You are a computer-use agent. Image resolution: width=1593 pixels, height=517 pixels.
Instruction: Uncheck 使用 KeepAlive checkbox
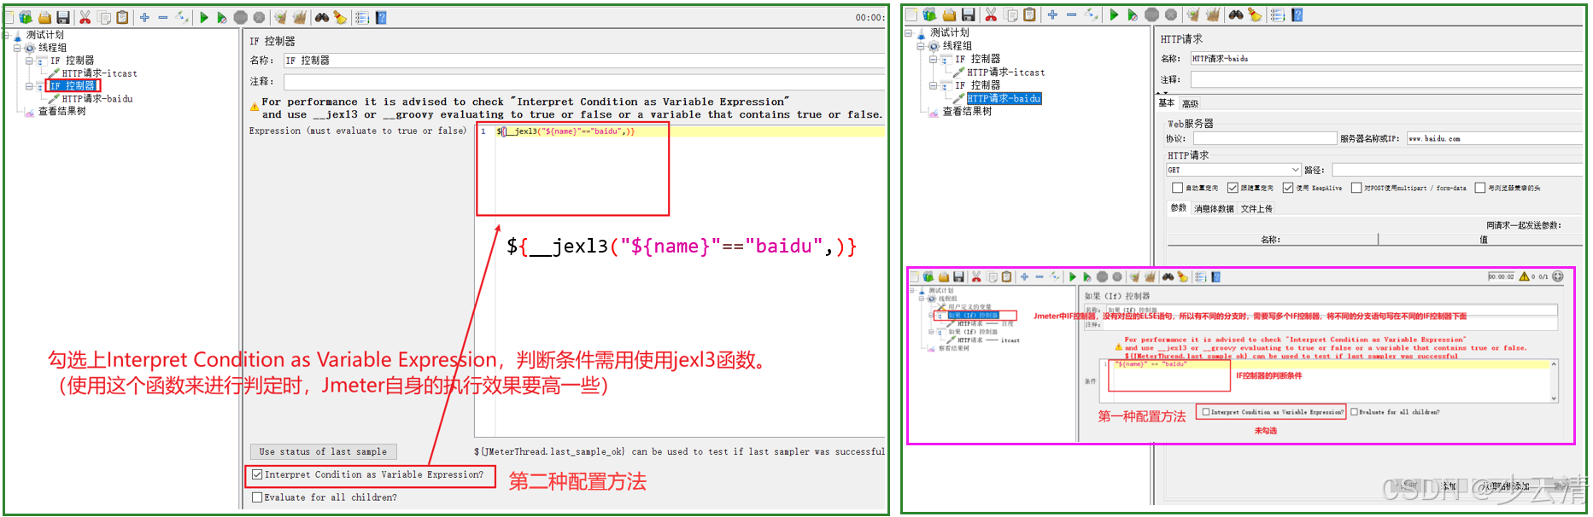pyautogui.click(x=1288, y=188)
